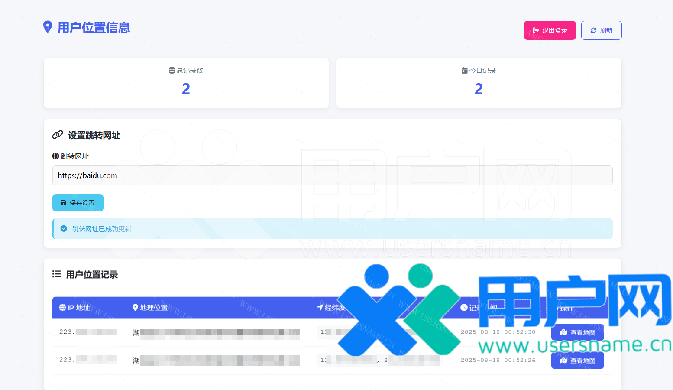Image resolution: width=673 pixels, height=390 pixels.
Task: Click the calendar icon next to 今日记录
Action: click(x=464, y=71)
